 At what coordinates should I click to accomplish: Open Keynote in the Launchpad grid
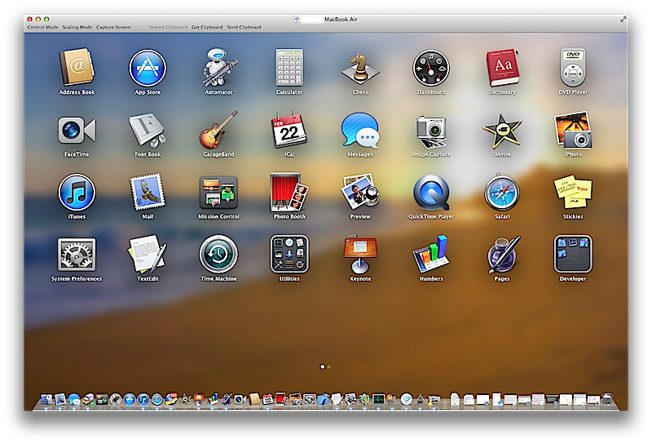click(x=360, y=254)
